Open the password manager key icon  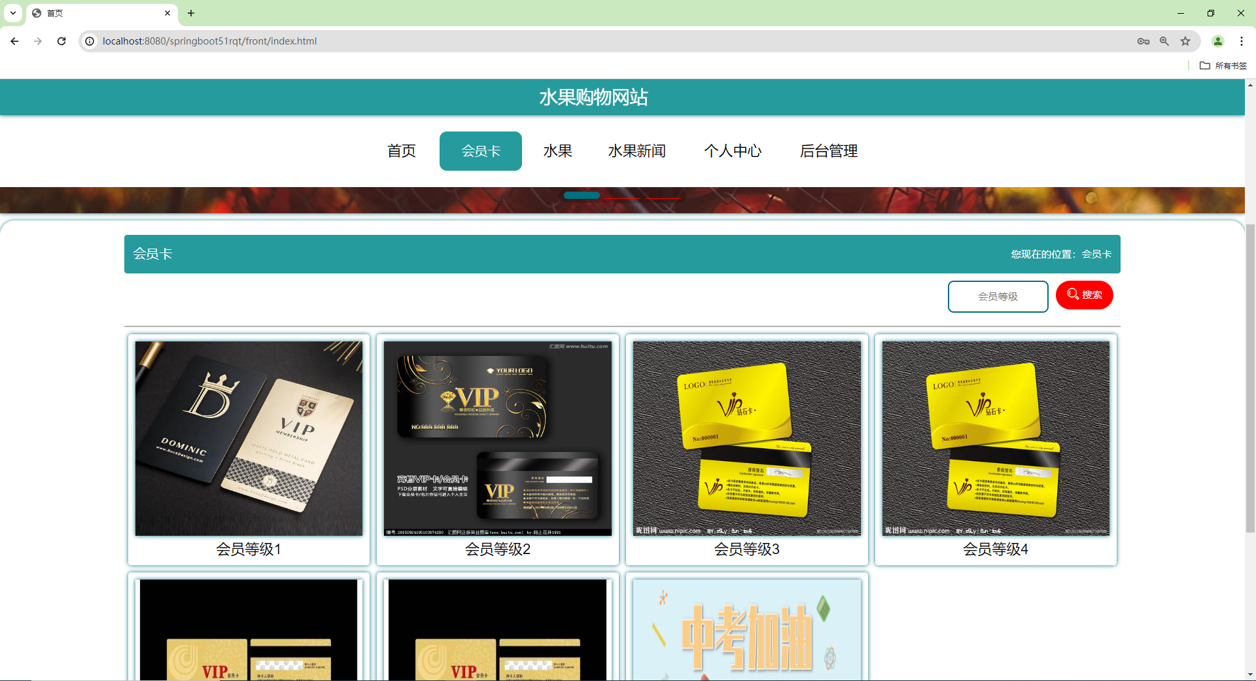pos(1143,41)
